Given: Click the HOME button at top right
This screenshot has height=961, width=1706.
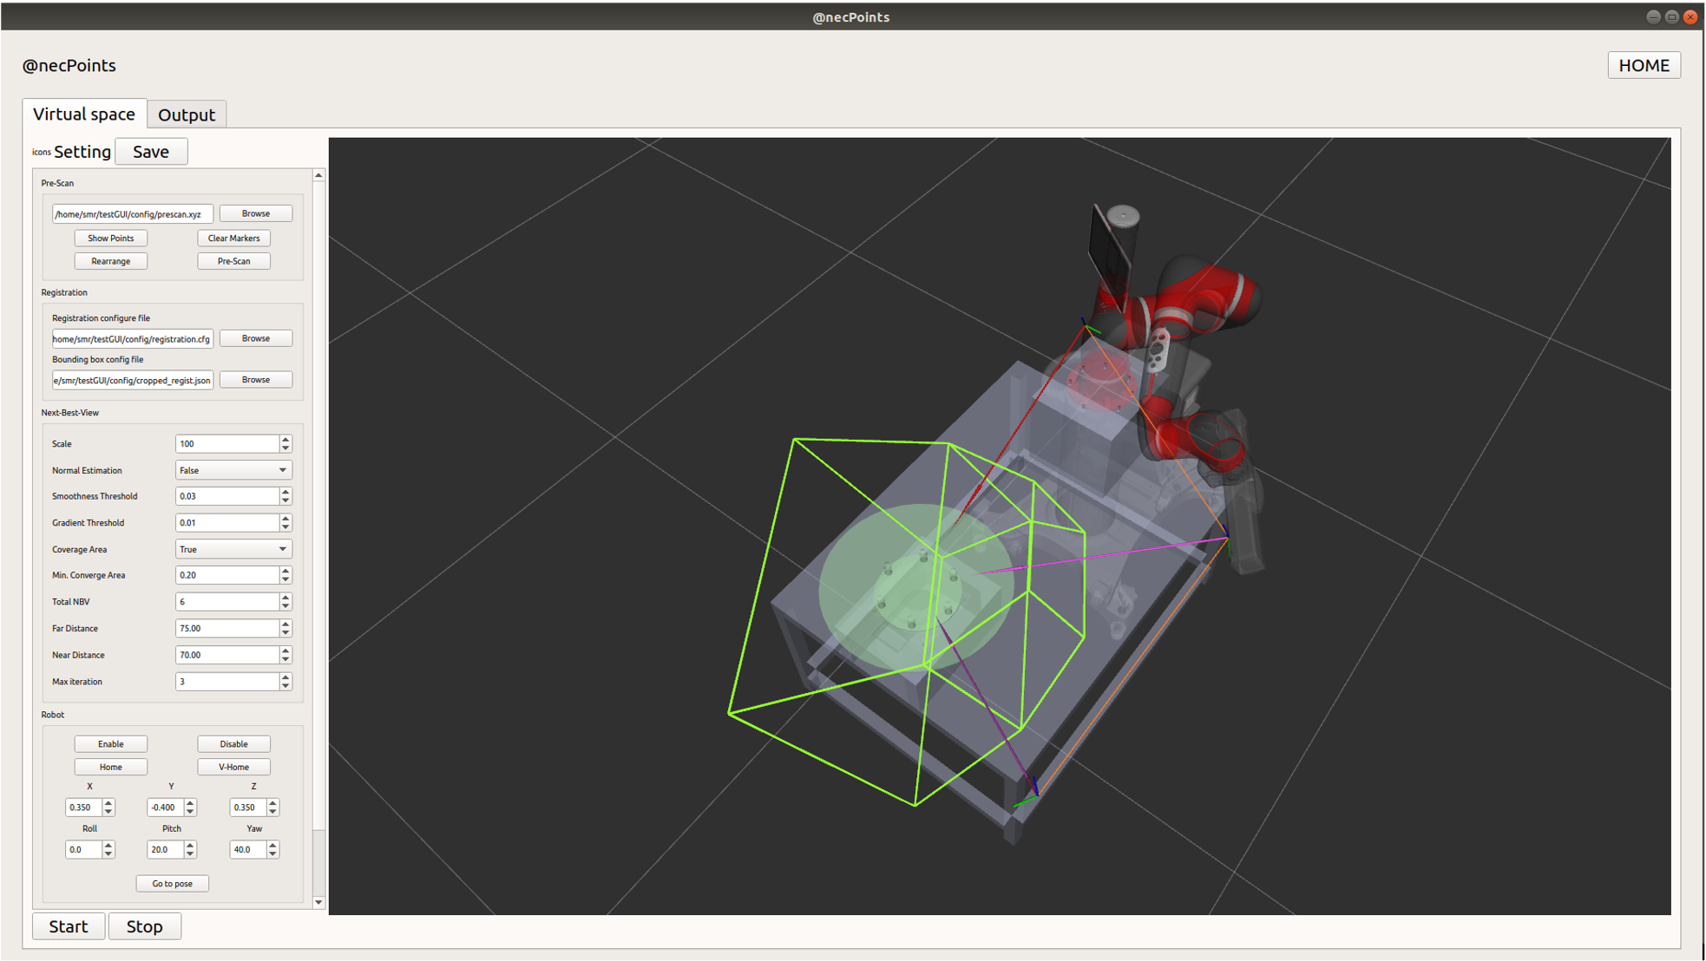Looking at the screenshot, I should [x=1644, y=65].
